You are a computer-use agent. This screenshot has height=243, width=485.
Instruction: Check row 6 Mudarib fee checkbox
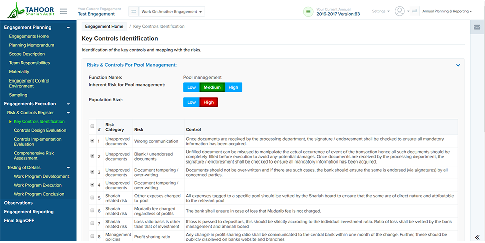[92, 210]
